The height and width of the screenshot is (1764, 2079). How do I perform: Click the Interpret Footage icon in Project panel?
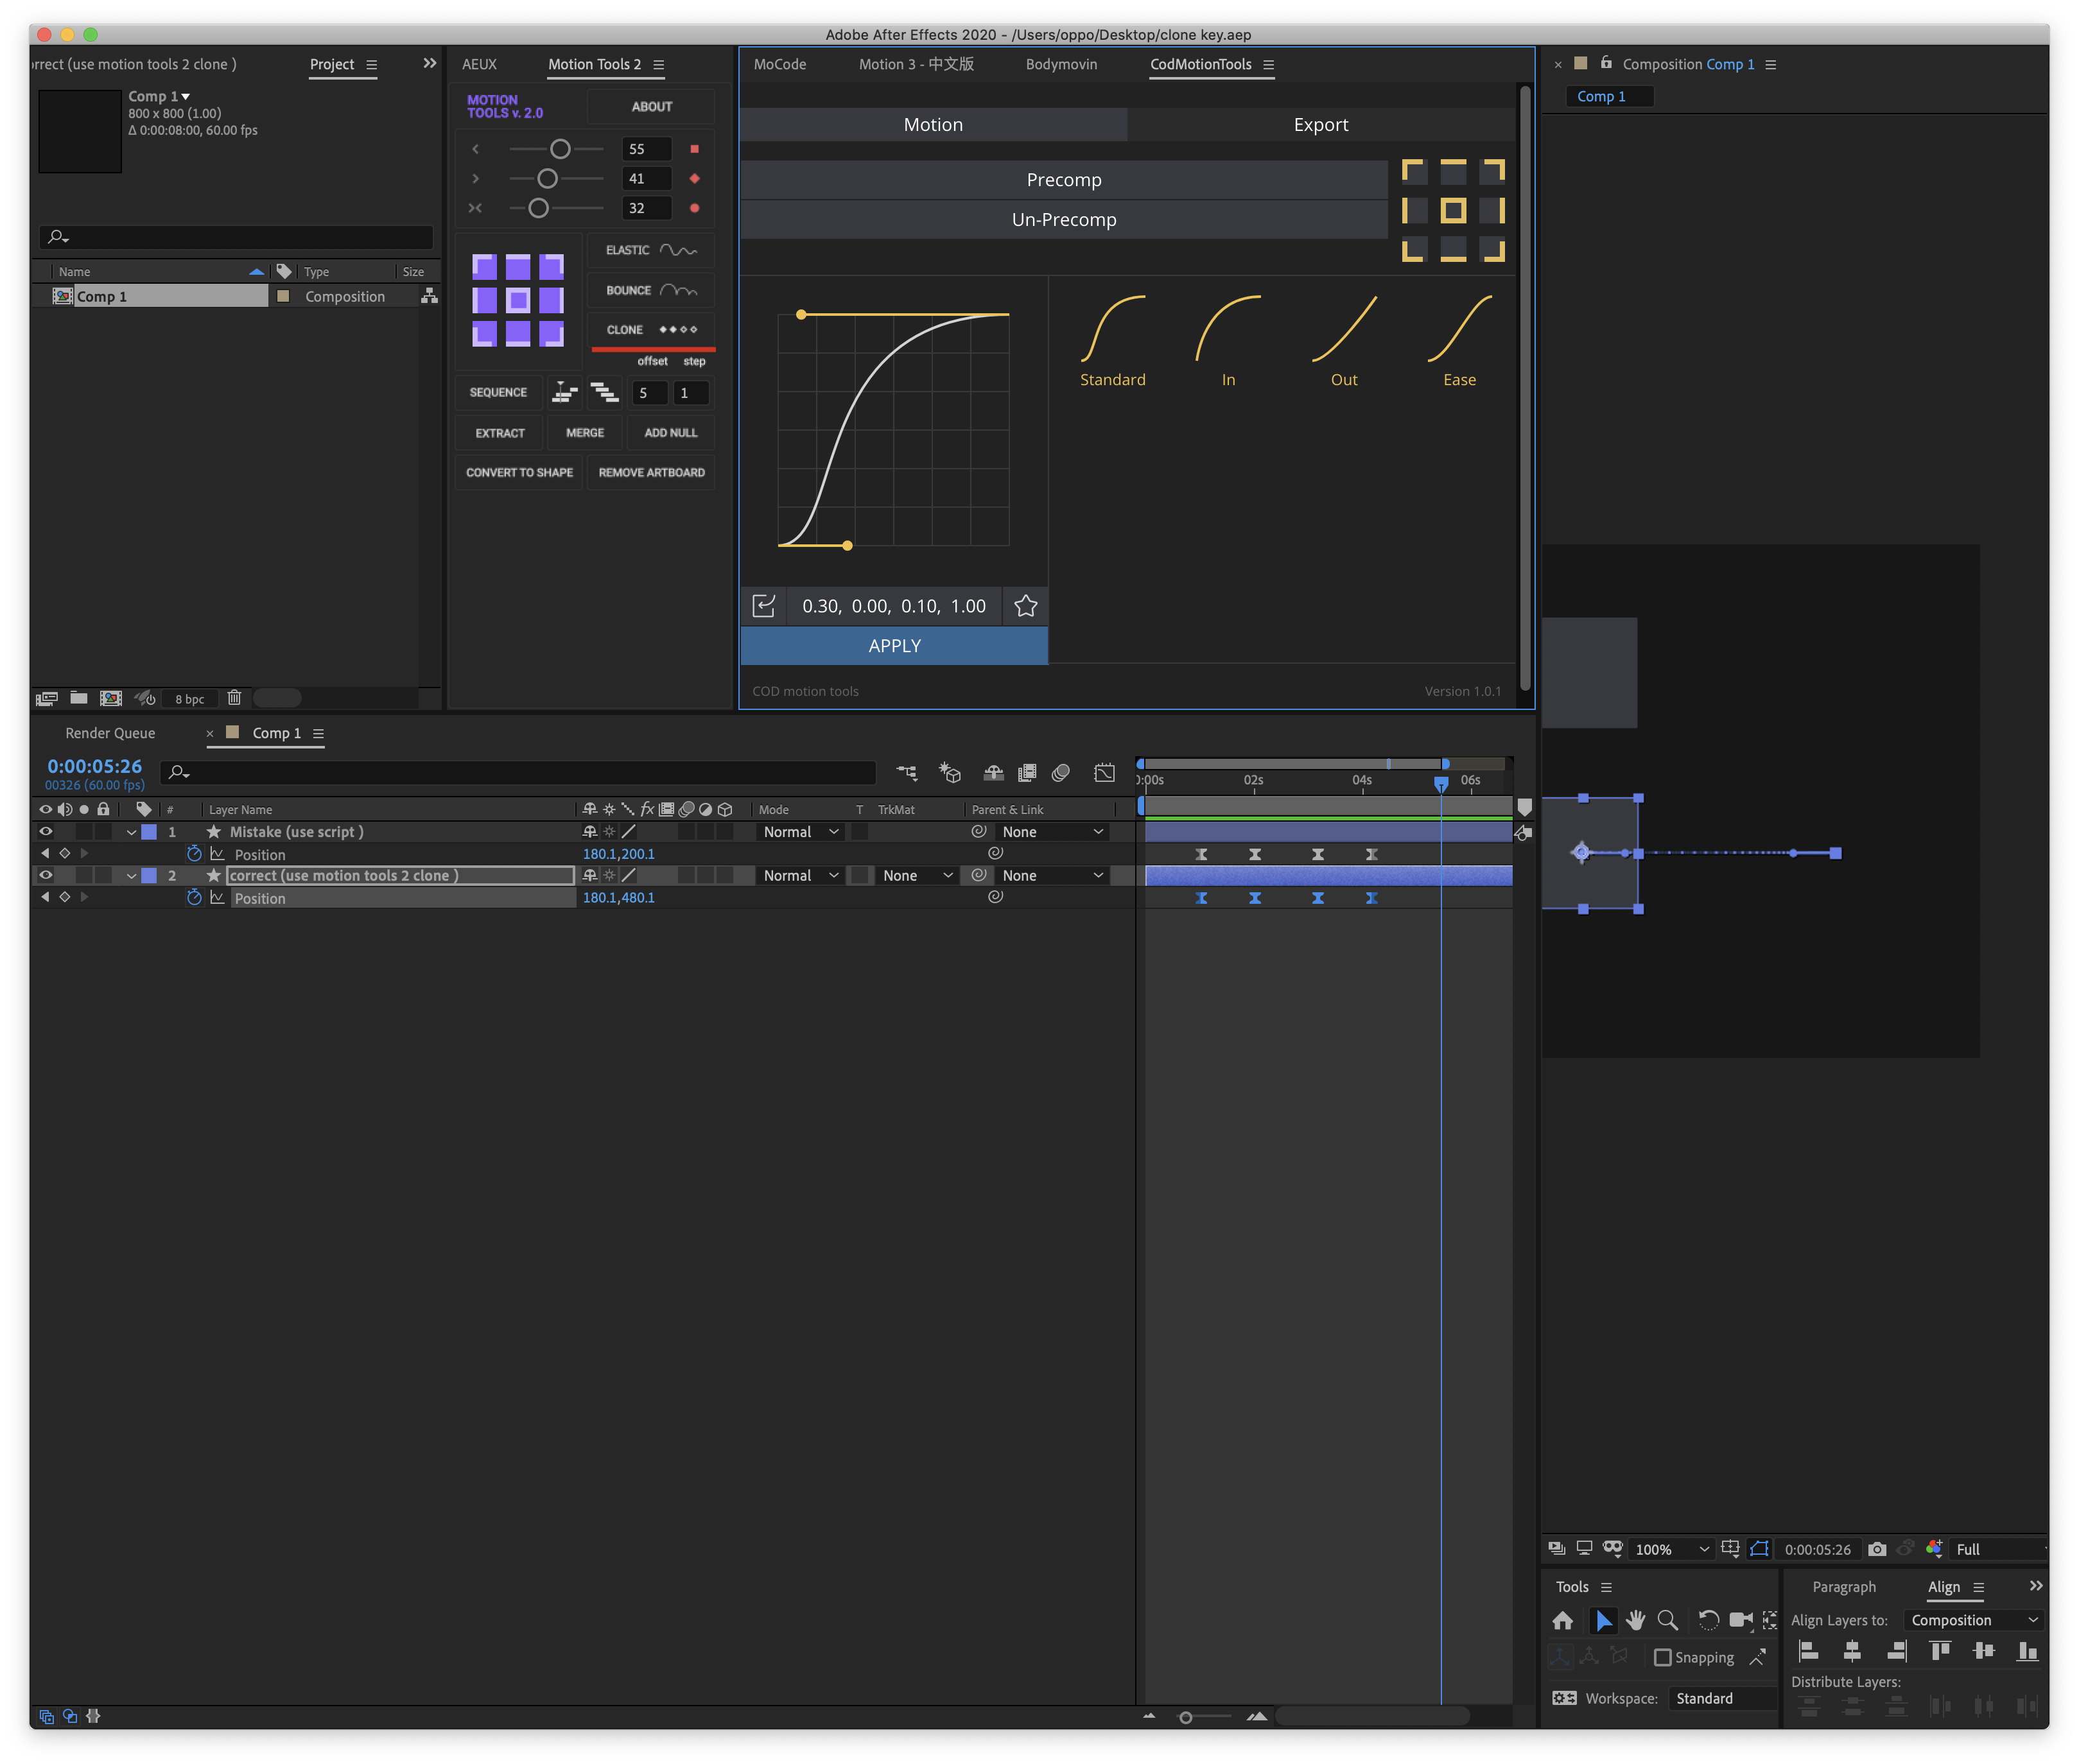pyautogui.click(x=47, y=698)
